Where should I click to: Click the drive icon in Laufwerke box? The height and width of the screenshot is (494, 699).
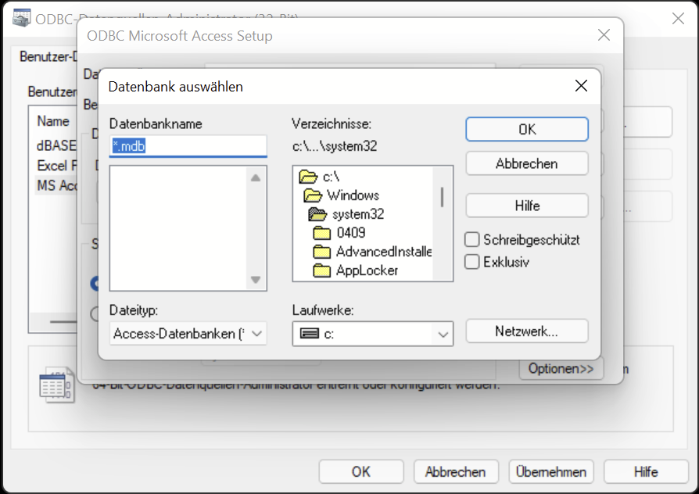point(310,334)
